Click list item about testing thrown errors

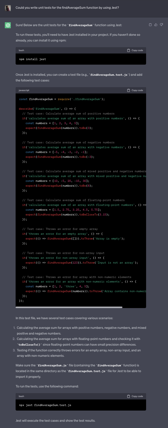click(x=79, y=353)
